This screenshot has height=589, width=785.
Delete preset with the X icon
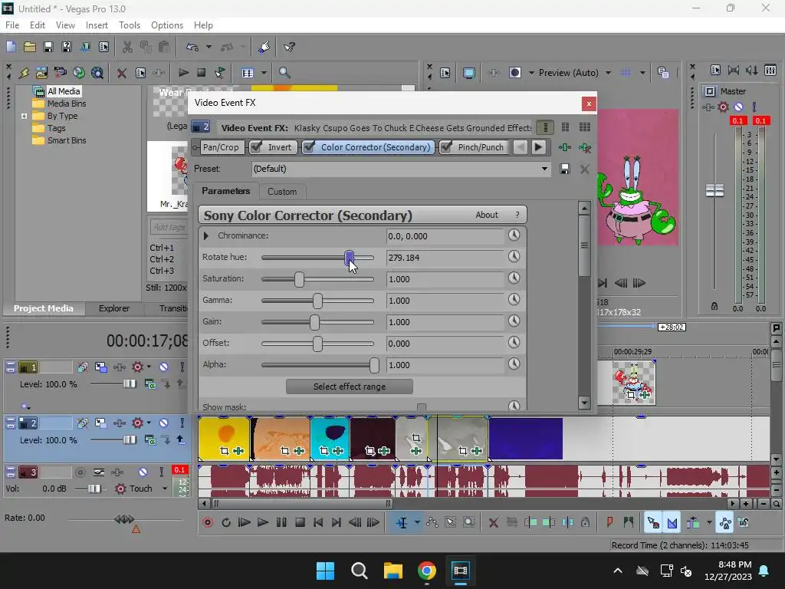point(584,169)
